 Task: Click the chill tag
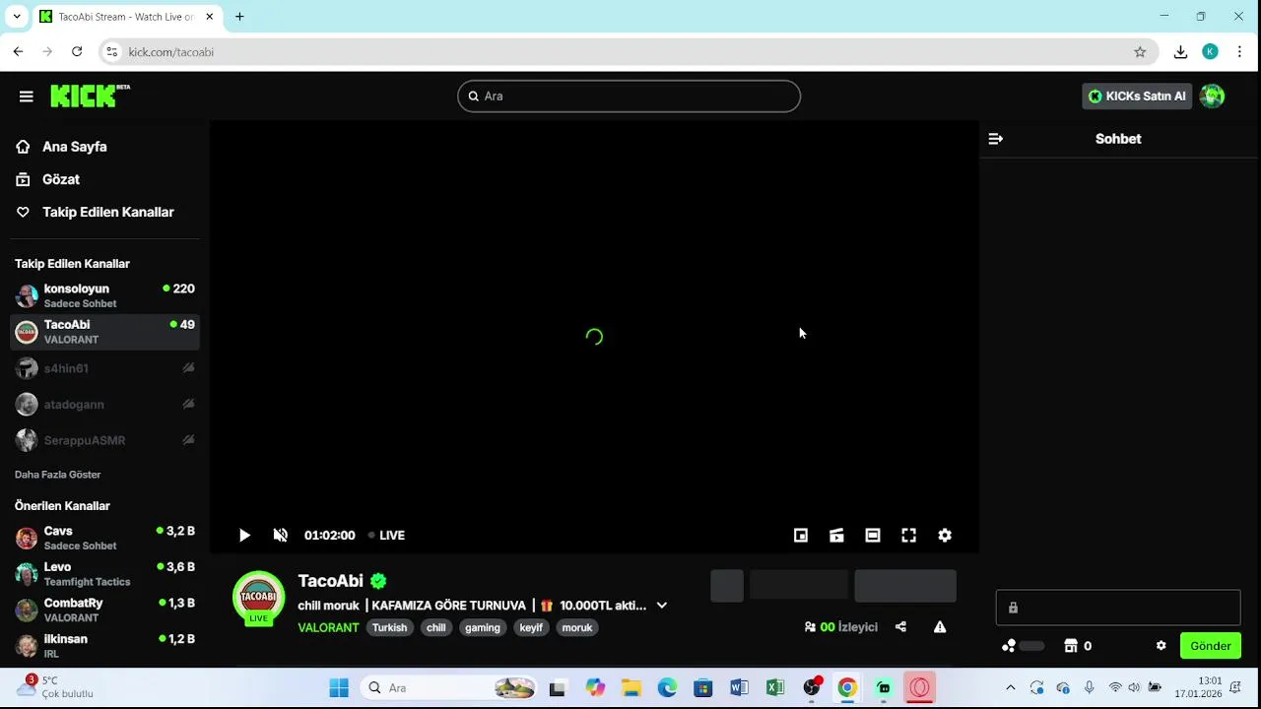[435, 627]
